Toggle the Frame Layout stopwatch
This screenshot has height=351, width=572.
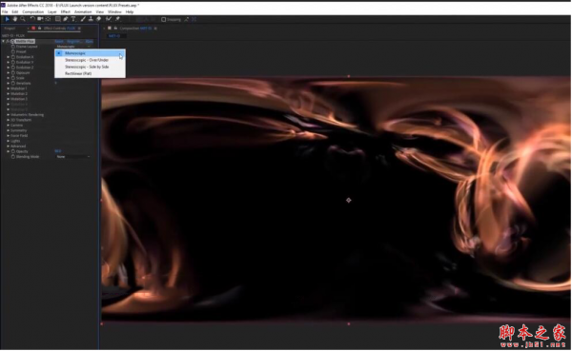(x=13, y=47)
